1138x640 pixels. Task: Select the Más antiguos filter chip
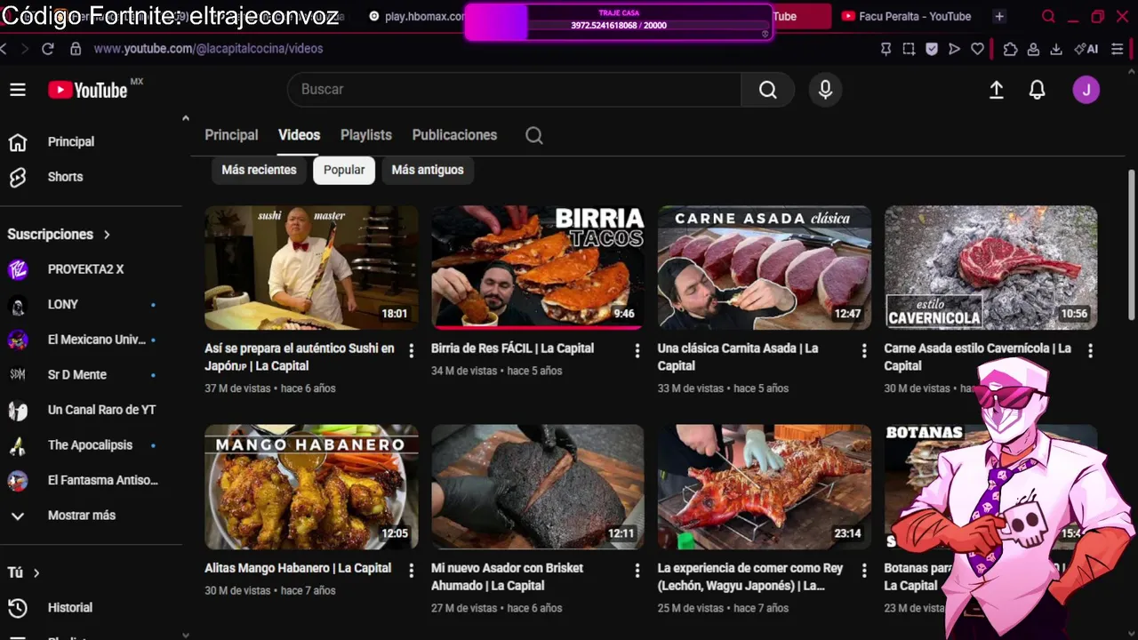[x=428, y=170]
